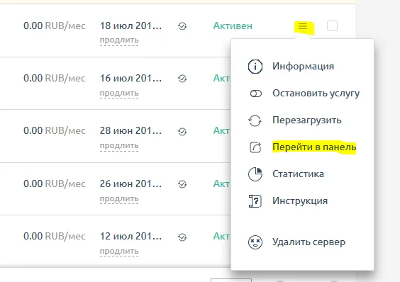The width and height of the screenshot is (400, 282).
Task: Click 0.00 RUB/мес price in 16 июл row
Action: pyautogui.click(x=55, y=79)
